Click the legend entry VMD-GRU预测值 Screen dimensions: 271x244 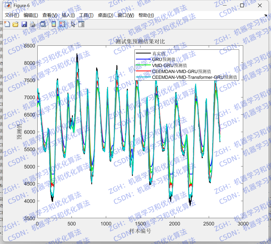pos(169,65)
